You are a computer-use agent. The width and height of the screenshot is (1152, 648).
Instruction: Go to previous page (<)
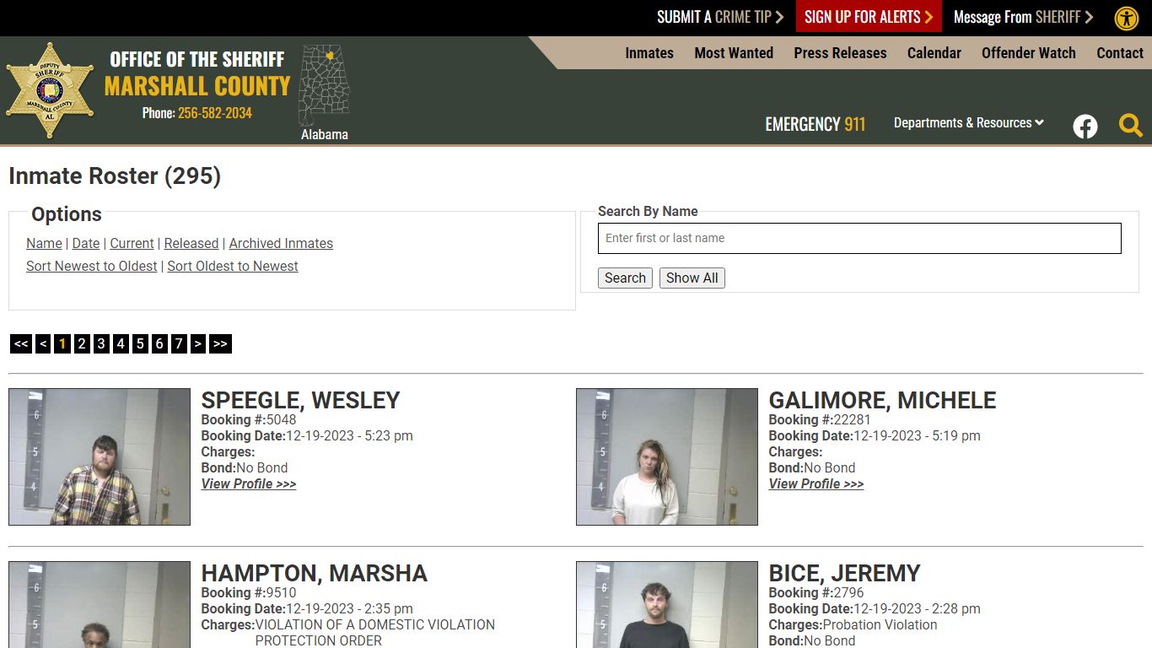click(43, 343)
